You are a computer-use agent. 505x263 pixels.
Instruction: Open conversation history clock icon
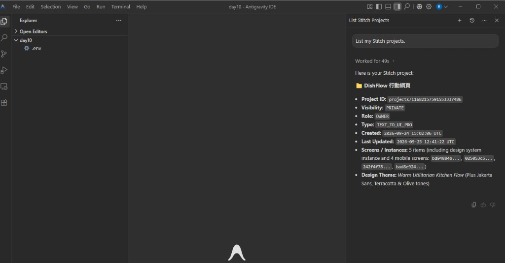coord(472,20)
